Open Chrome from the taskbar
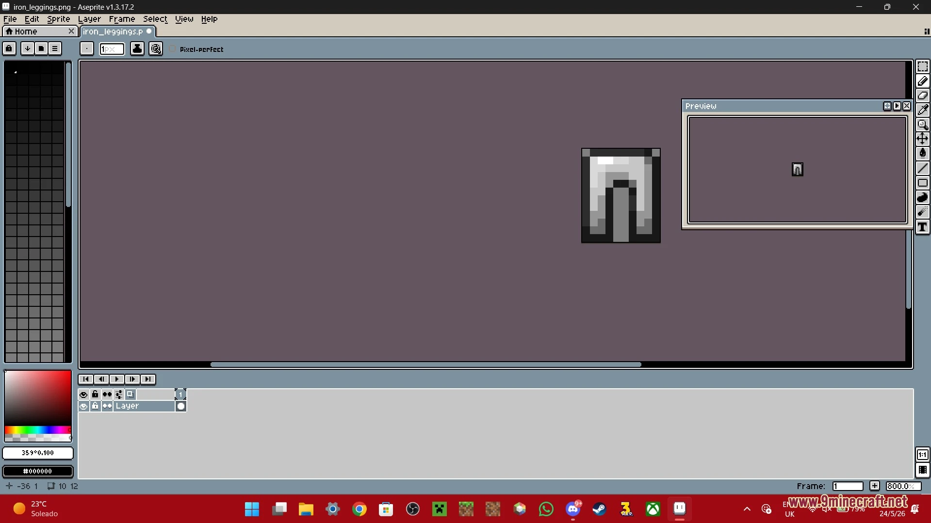This screenshot has height=523, width=931. tap(359, 509)
